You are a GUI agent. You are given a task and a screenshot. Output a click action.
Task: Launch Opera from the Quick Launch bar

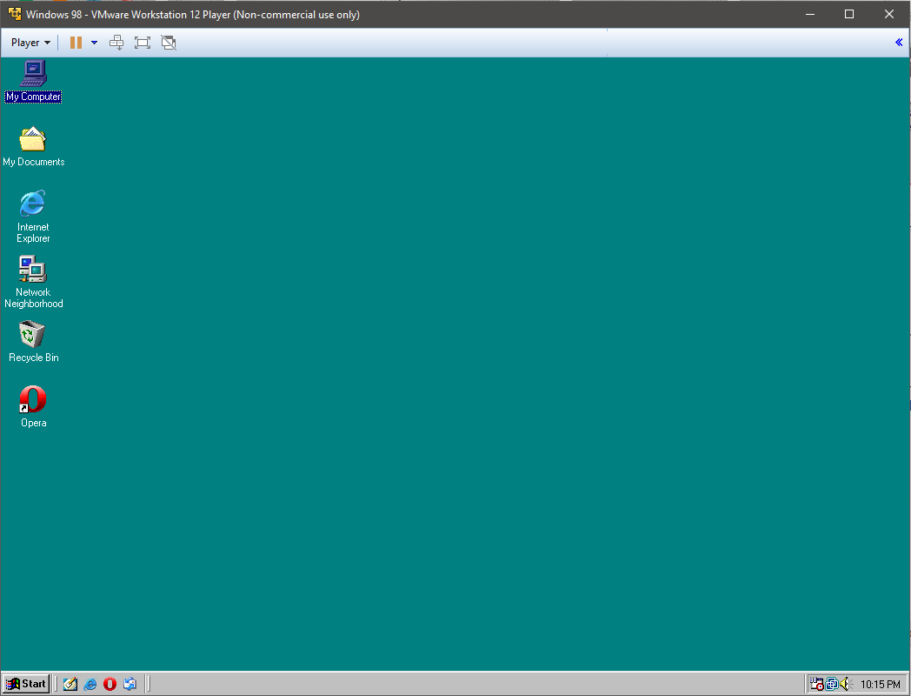tap(110, 684)
